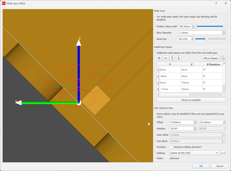Click the add weld pass plus icon
This screenshot has height=171, width=231.
coord(159,58)
